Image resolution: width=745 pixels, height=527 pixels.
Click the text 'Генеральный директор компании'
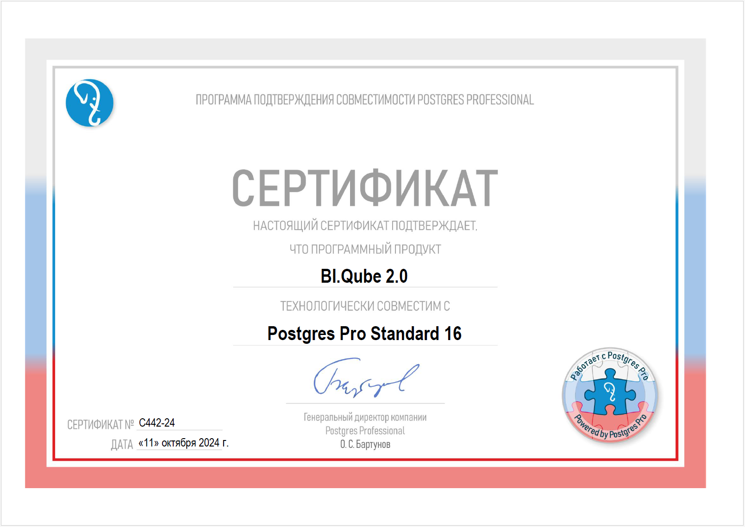pos(365,417)
